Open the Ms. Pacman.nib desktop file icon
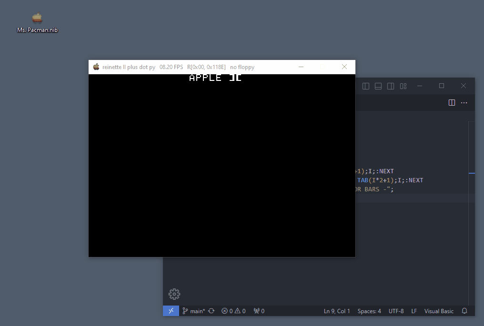The width and height of the screenshot is (484, 326). (x=37, y=22)
